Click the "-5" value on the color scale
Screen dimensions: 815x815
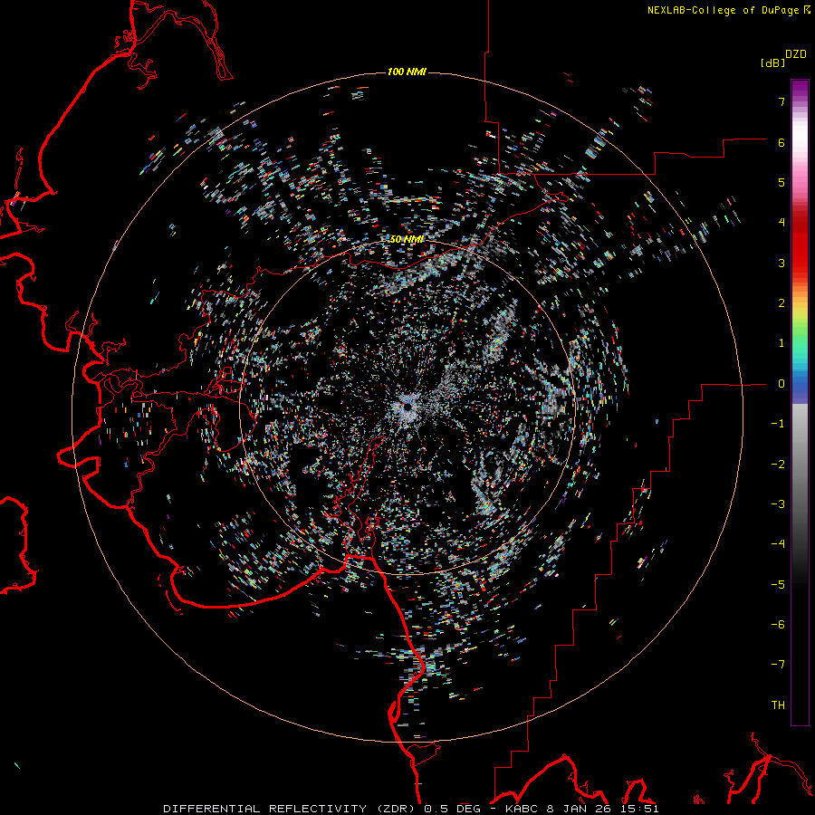(778, 585)
